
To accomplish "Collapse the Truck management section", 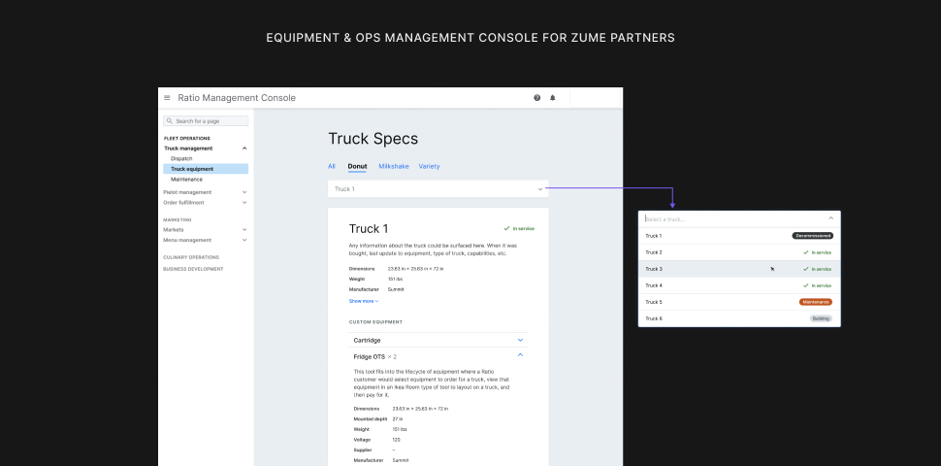I will [x=244, y=149].
